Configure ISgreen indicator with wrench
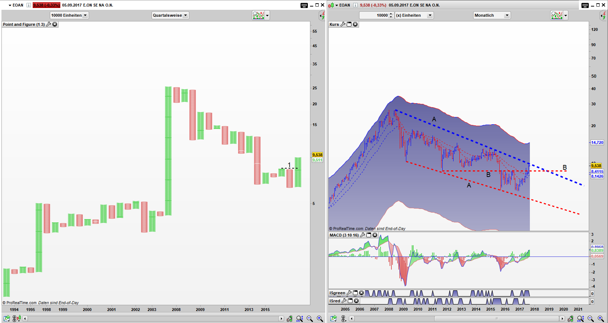 [349, 293]
